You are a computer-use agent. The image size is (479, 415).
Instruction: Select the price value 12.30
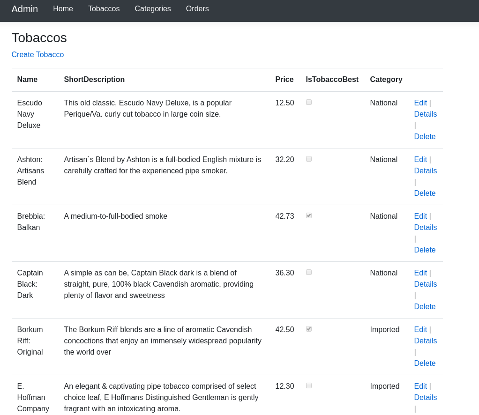coord(284,386)
